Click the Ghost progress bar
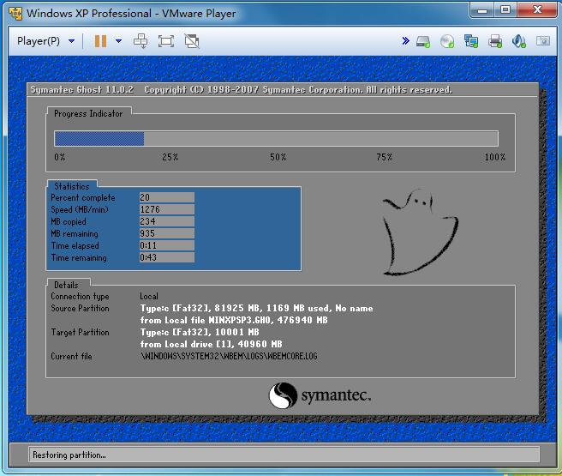 coord(276,138)
